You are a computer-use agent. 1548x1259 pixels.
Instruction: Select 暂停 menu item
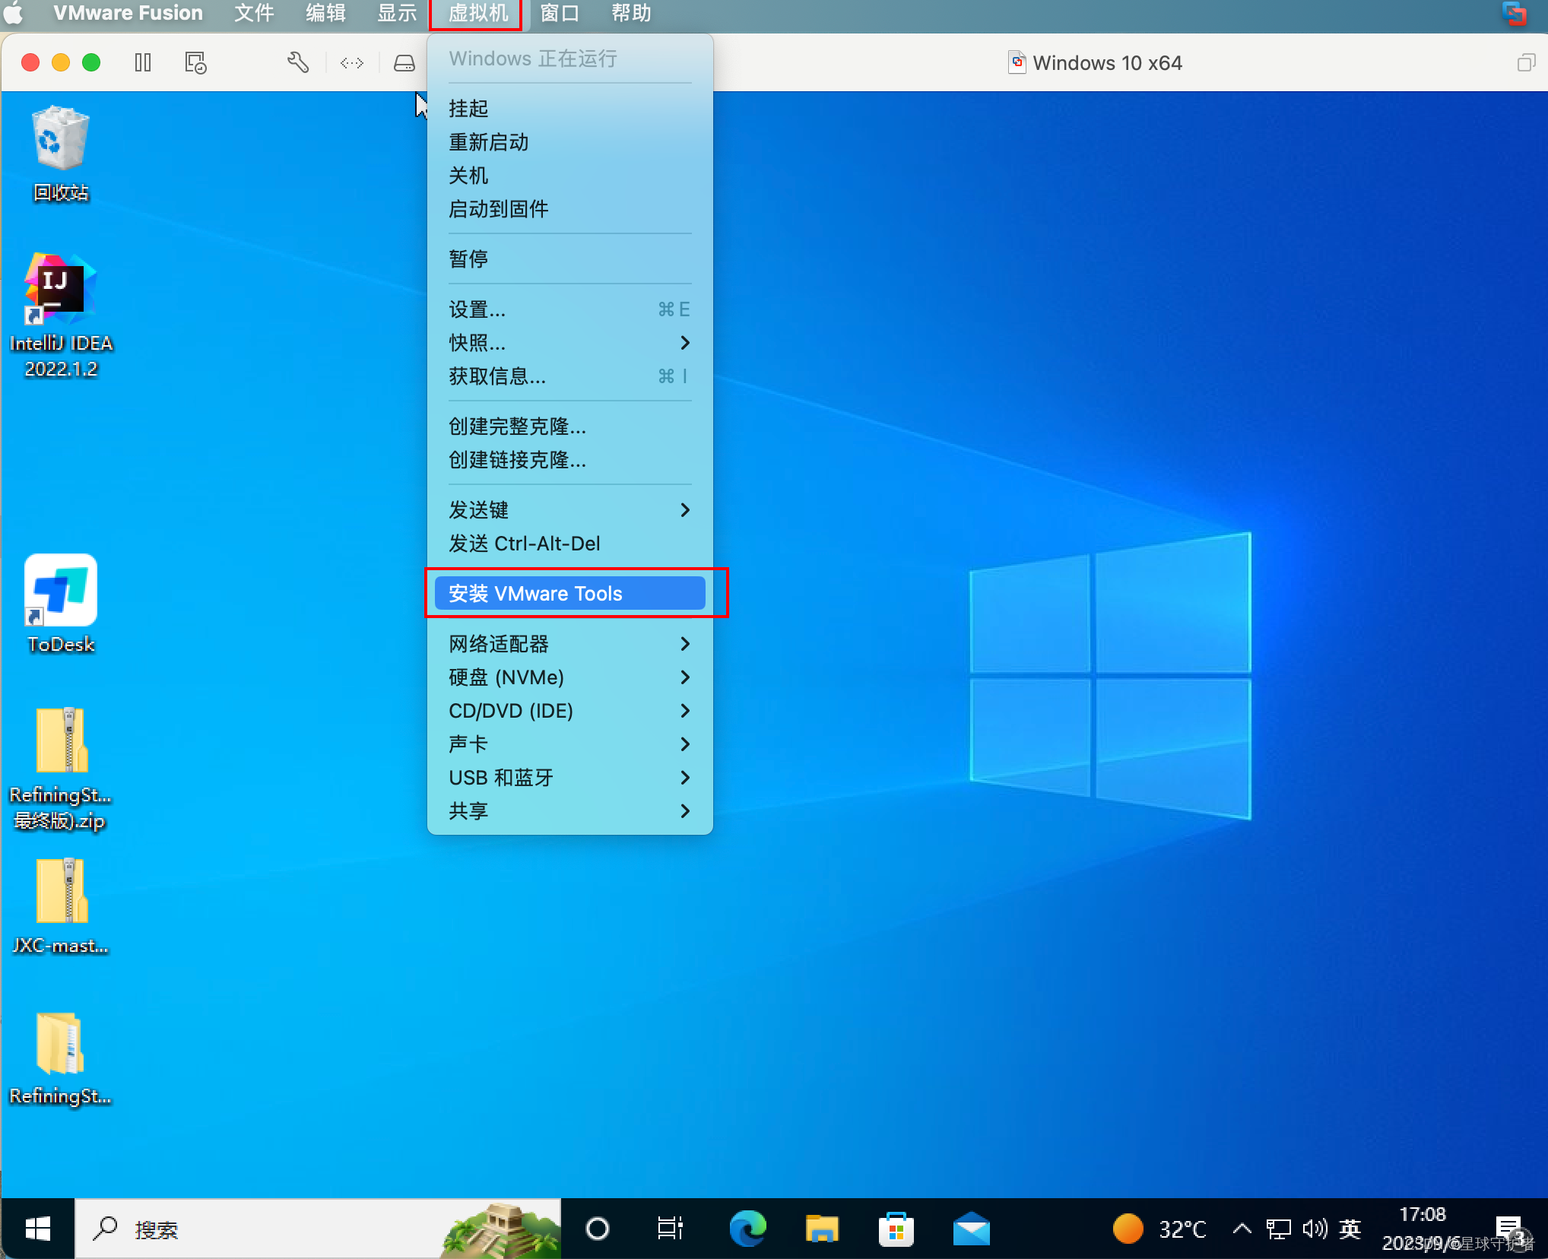569,259
